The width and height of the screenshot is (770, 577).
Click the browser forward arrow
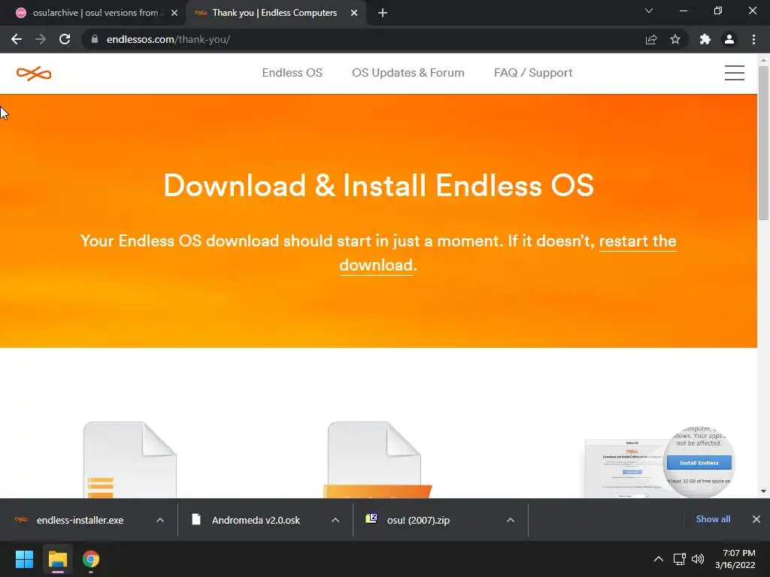(41, 39)
